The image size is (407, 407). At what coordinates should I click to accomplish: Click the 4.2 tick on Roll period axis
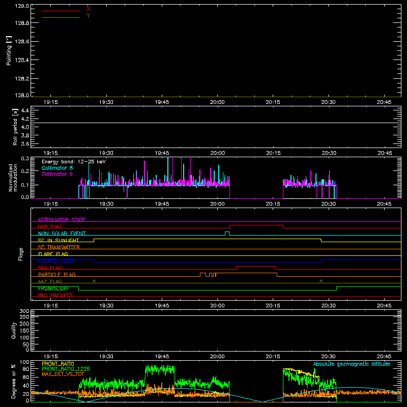tap(25, 119)
